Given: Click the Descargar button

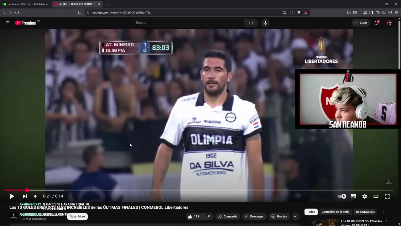Looking at the screenshot, I should (x=254, y=217).
